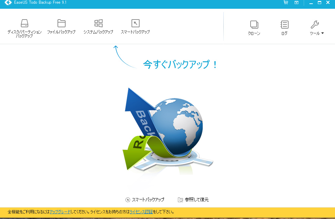
Task: Minimize the EaseUS Todo Backup window
Action: 311,3
